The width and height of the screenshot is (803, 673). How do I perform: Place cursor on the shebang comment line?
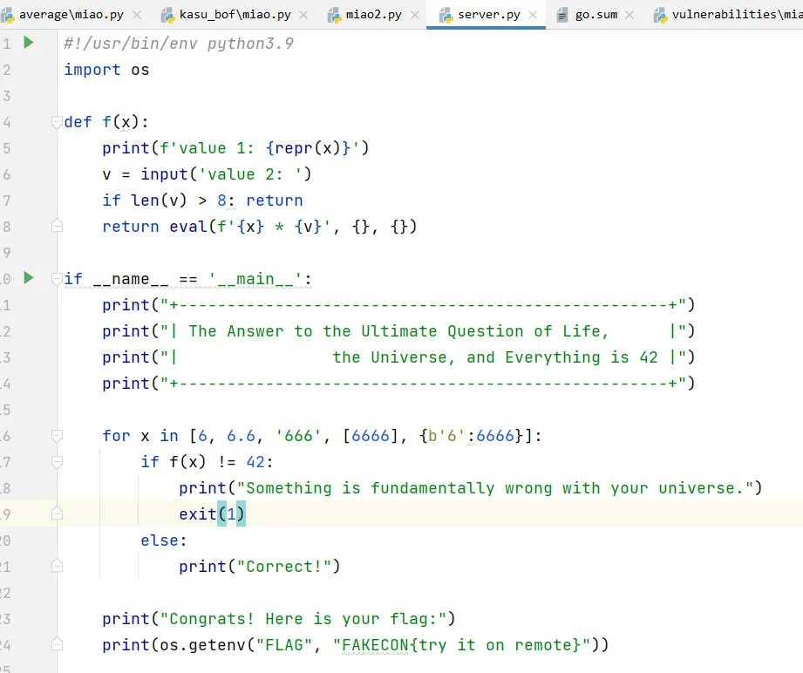pyautogui.click(x=179, y=44)
